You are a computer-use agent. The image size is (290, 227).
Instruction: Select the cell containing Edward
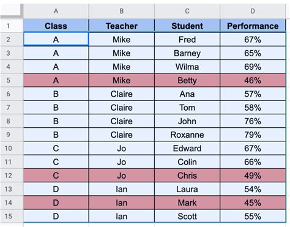(x=187, y=148)
